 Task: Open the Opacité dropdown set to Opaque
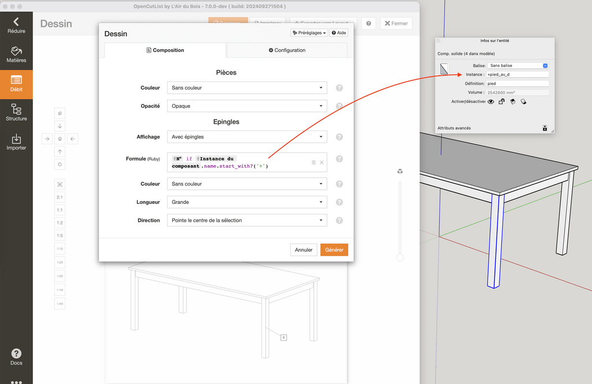247,106
